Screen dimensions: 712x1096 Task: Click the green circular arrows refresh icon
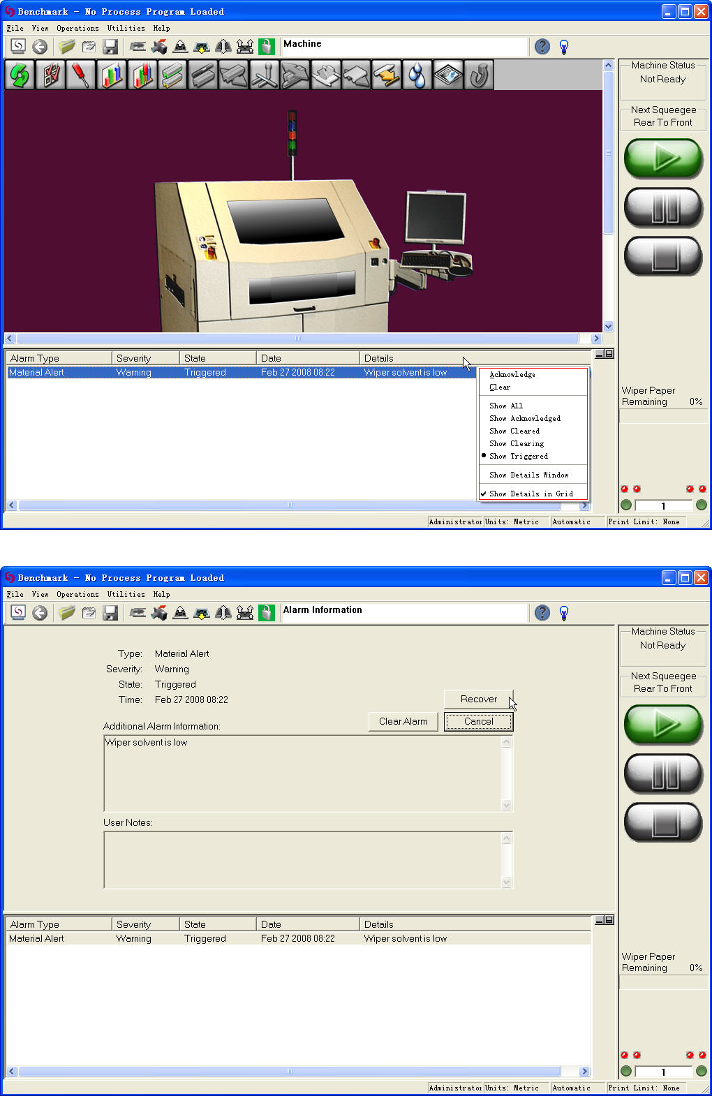click(20, 75)
